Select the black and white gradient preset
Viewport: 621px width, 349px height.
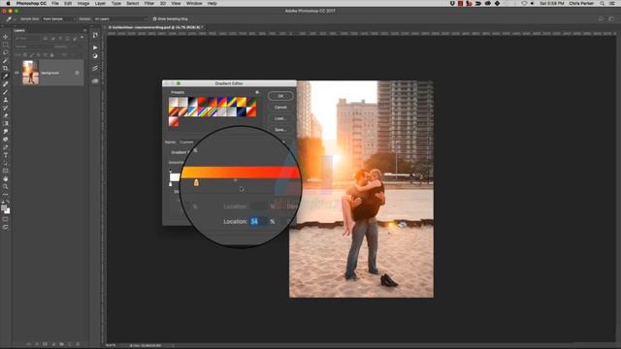pyautogui.click(x=192, y=102)
